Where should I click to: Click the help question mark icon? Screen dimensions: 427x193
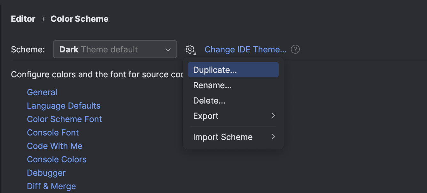[x=295, y=49]
